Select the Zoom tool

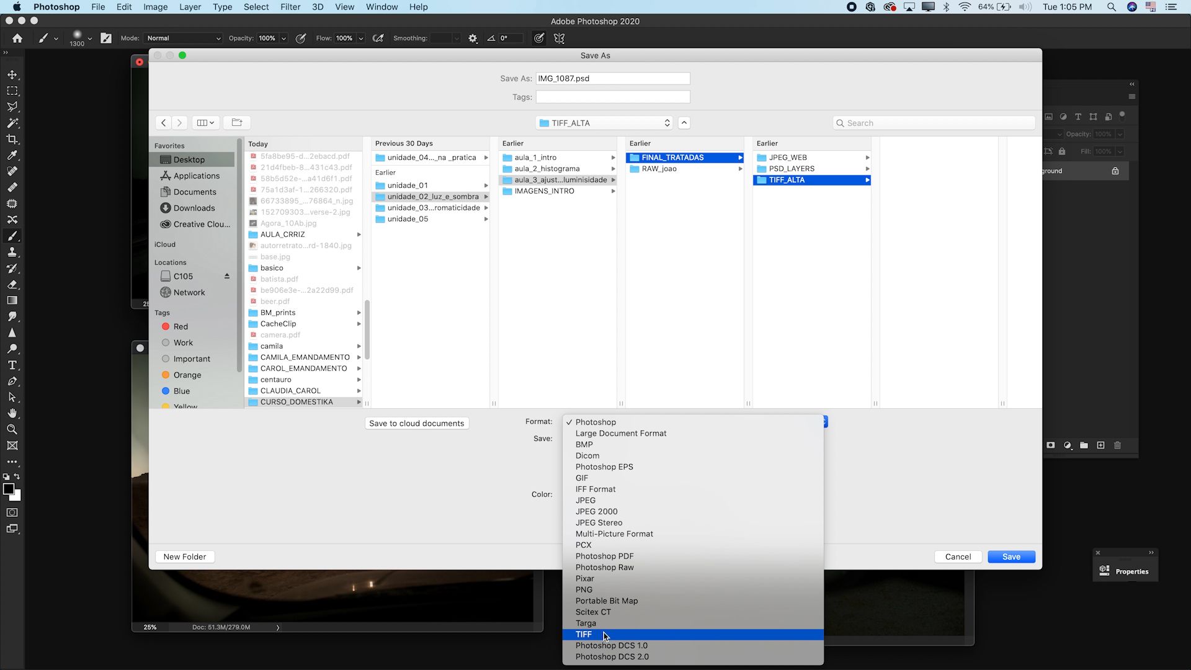[12, 429]
